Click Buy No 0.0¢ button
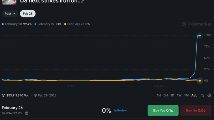214x120 pixels. point(195,111)
